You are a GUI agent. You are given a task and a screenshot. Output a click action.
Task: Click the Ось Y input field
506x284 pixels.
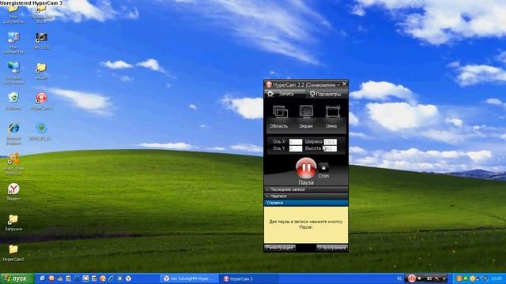[x=295, y=148]
